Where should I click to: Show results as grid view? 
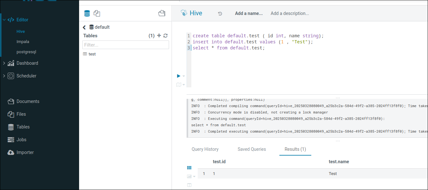(x=189, y=168)
